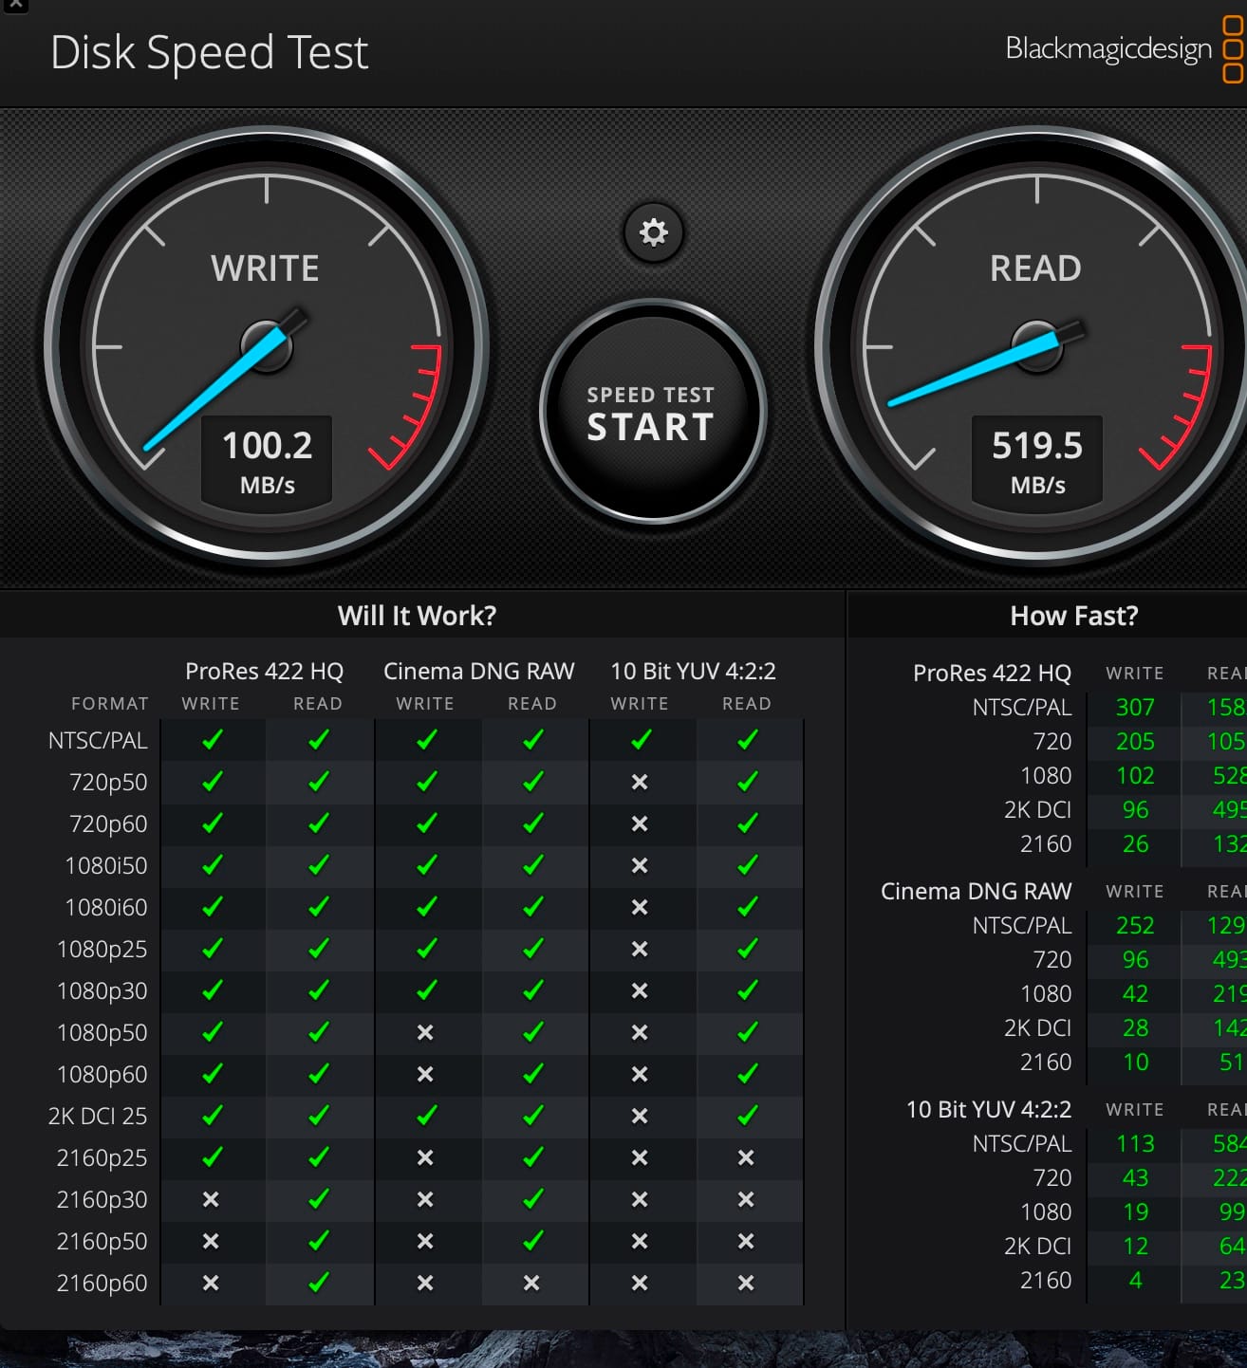The height and width of the screenshot is (1368, 1247).
Task: Click the 2160p60 format row label
Action: (102, 1283)
